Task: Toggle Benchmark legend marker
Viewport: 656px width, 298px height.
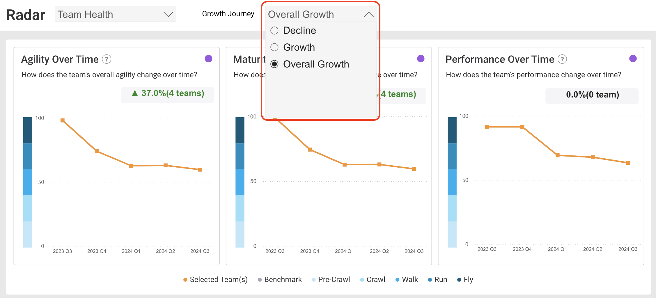Action: click(260, 280)
